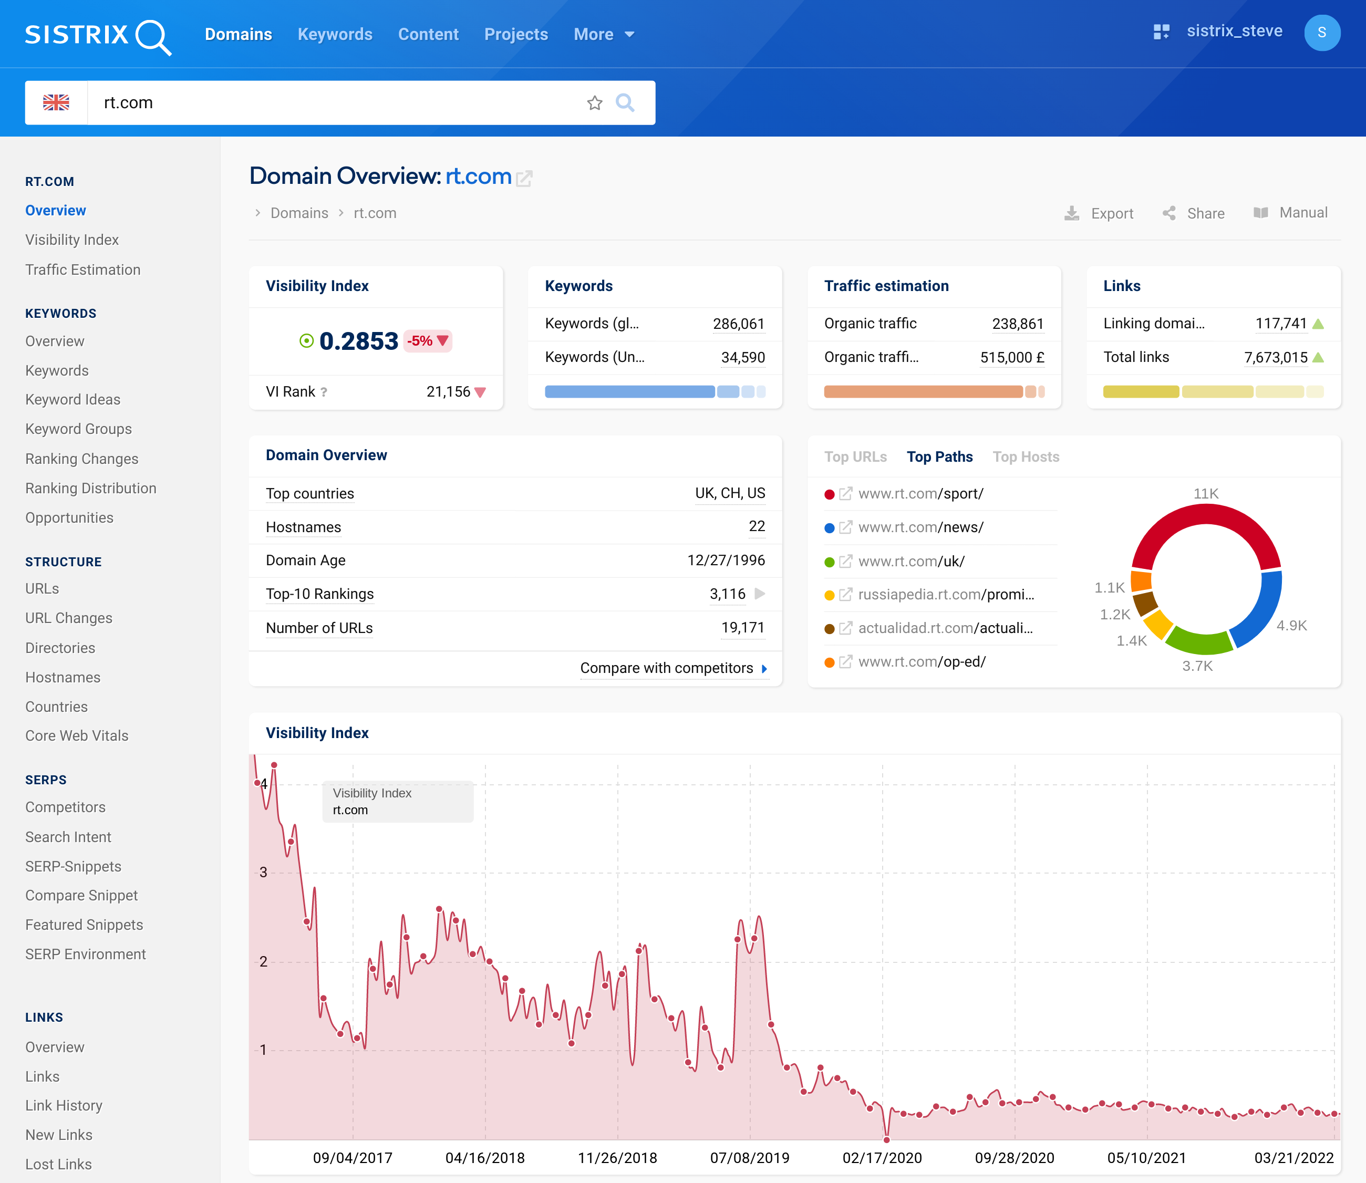Open the user avatar S
This screenshot has width=1366, height=1183.
click(x=1322, y=33)
